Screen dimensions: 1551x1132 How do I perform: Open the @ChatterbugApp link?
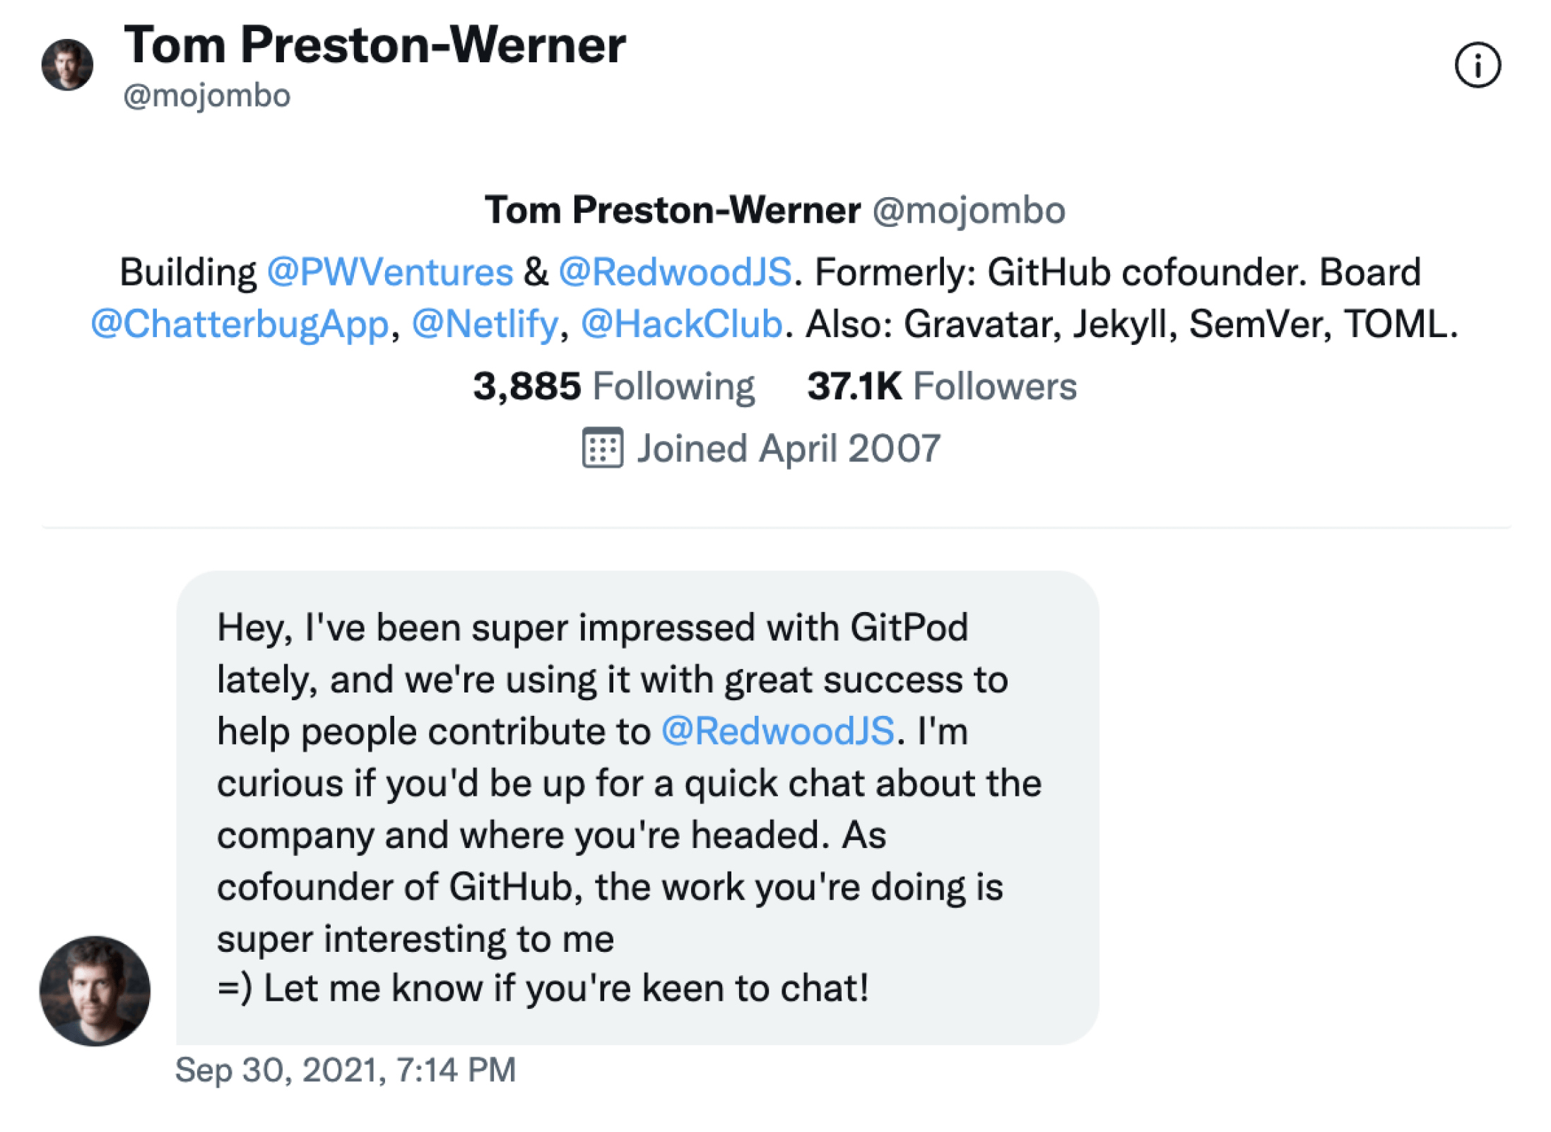tap(238, 324)
